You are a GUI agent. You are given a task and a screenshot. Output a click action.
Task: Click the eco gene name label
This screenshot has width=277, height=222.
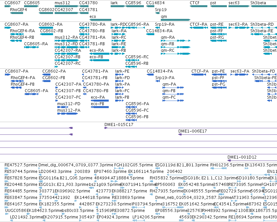(x=93, y=17)
